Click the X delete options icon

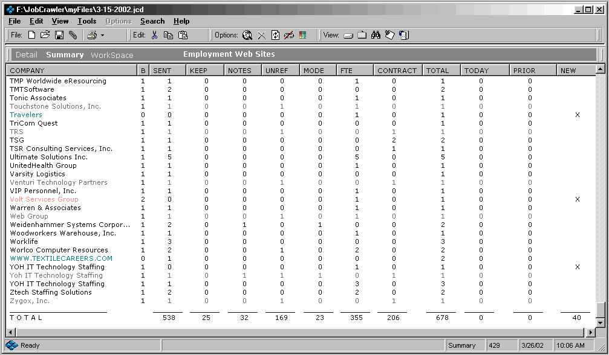click(261, 36)
